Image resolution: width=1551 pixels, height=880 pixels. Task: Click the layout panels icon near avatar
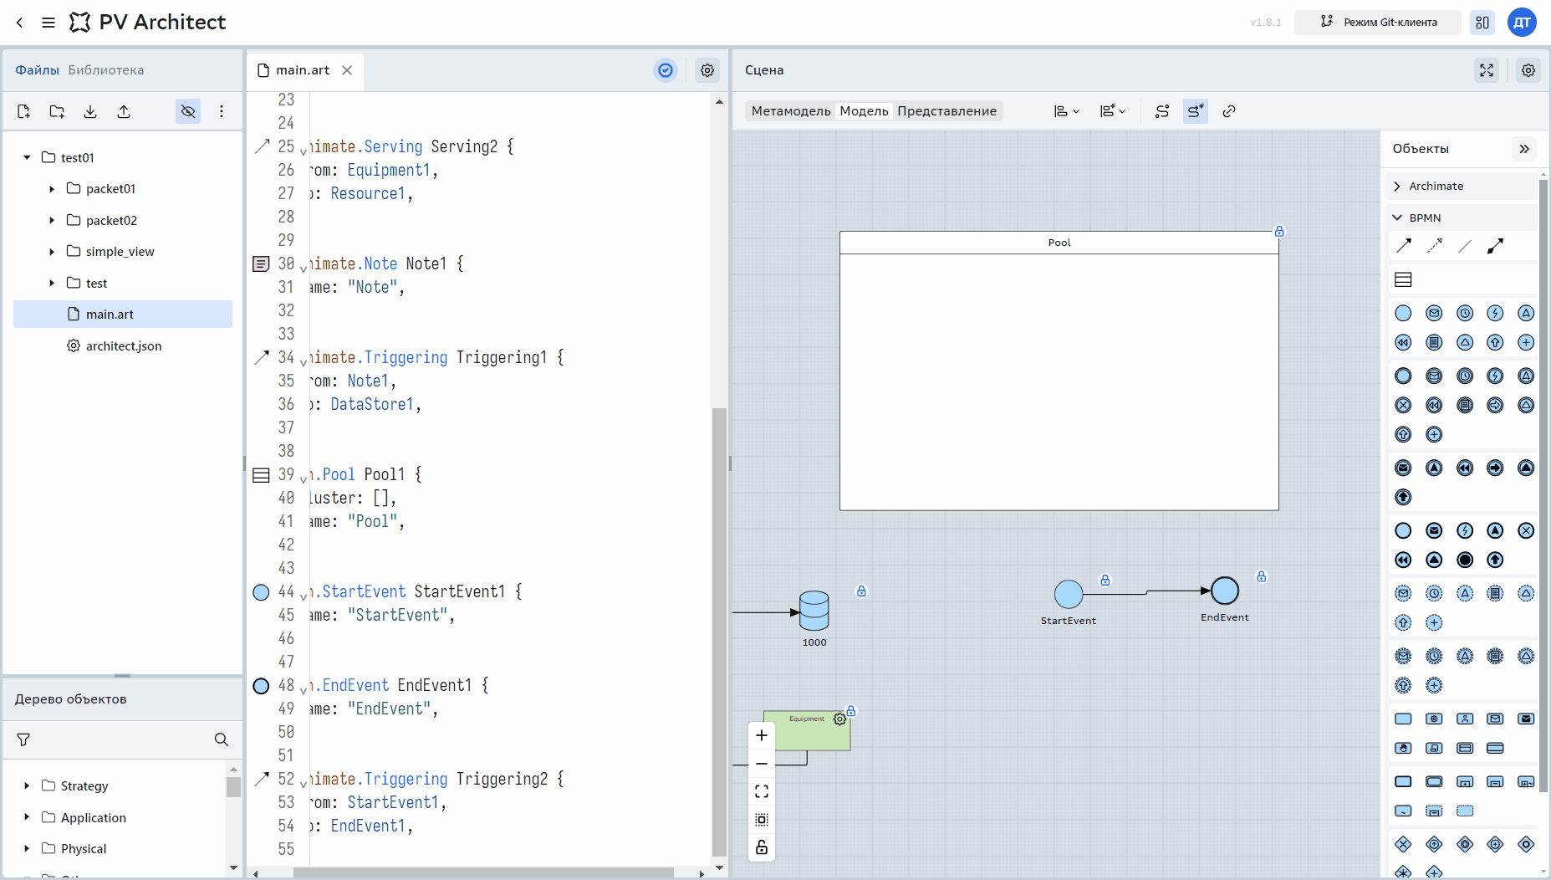[1482, 23]
